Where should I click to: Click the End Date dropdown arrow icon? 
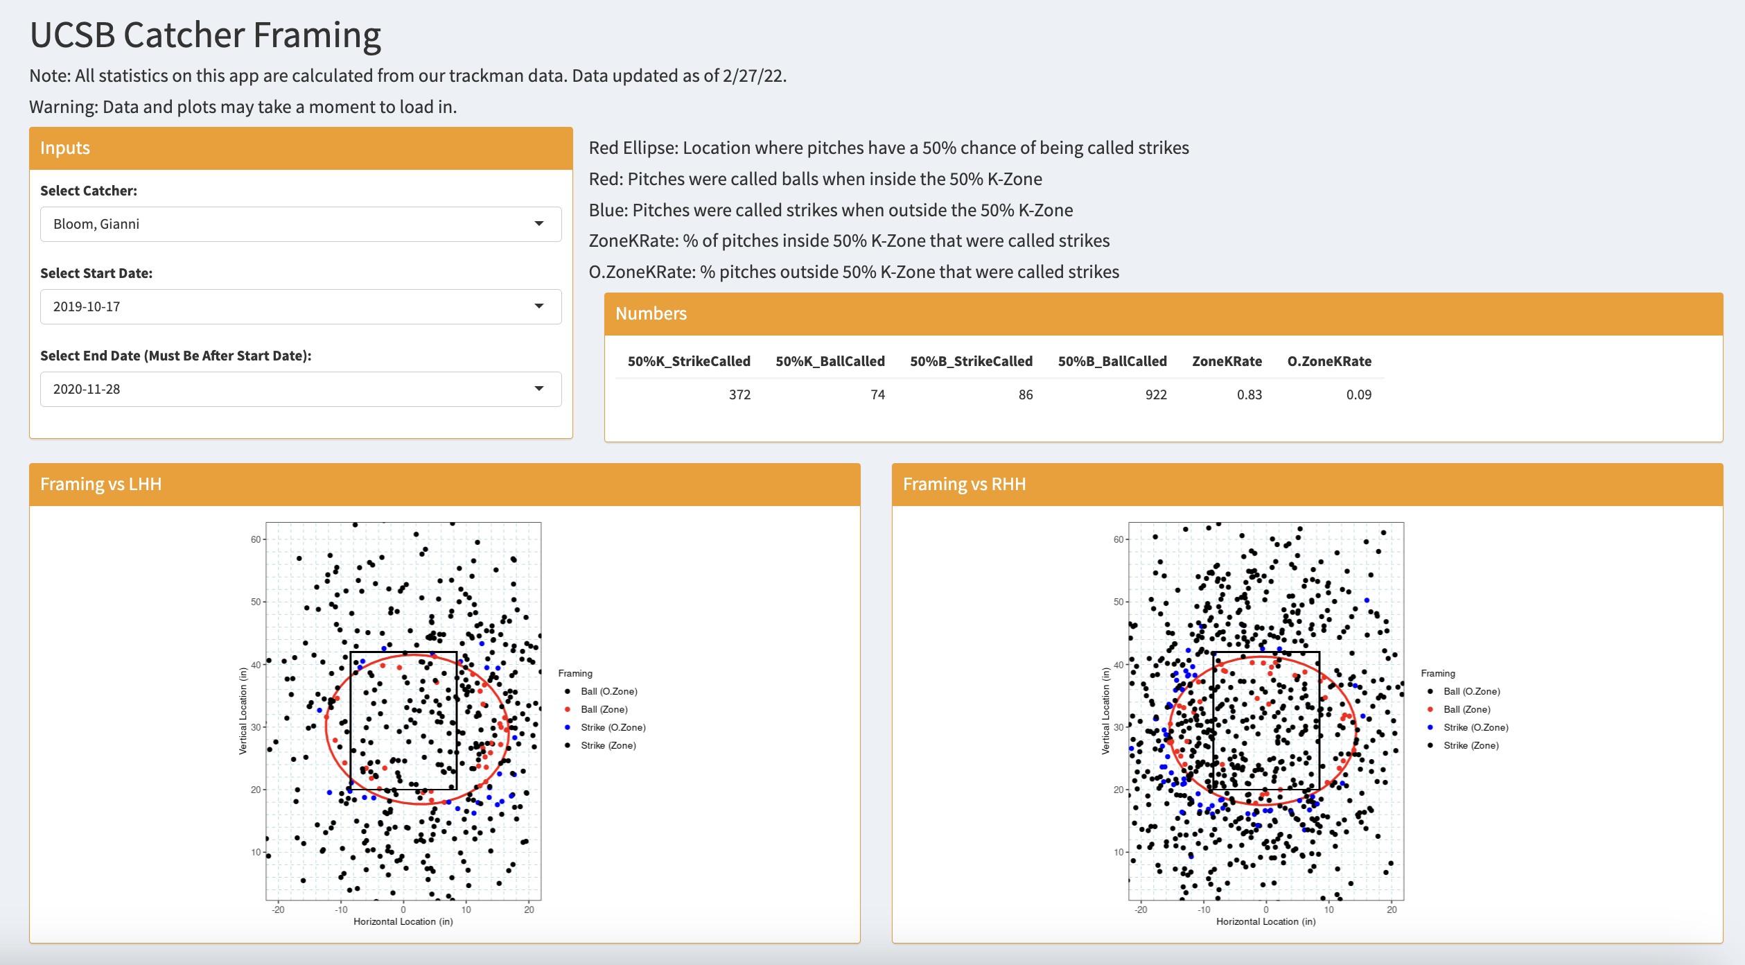(538, 389)
